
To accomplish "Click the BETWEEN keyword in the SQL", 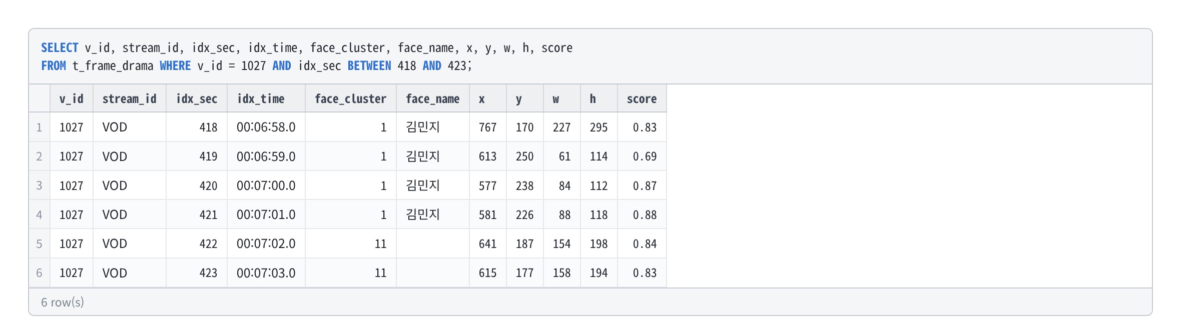I will pos(369,66).
